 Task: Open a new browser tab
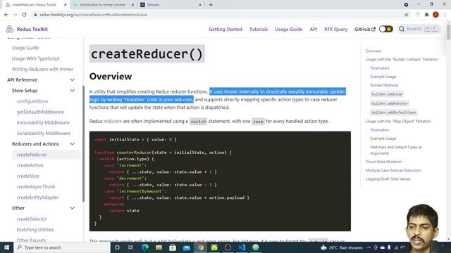point(211,5)
